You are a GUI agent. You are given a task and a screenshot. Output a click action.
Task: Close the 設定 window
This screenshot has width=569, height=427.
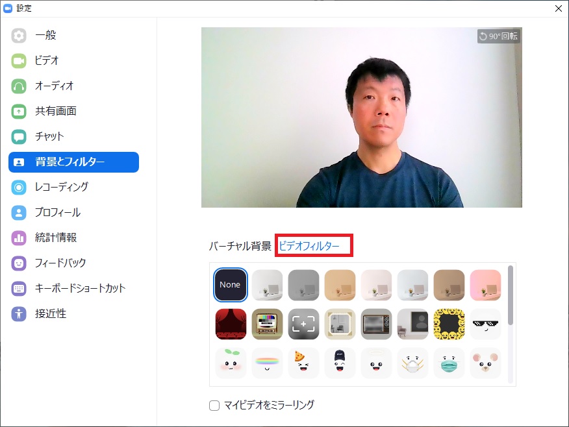[559, 8]
